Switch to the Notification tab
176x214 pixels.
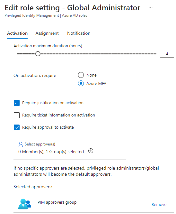click(79, 33)
